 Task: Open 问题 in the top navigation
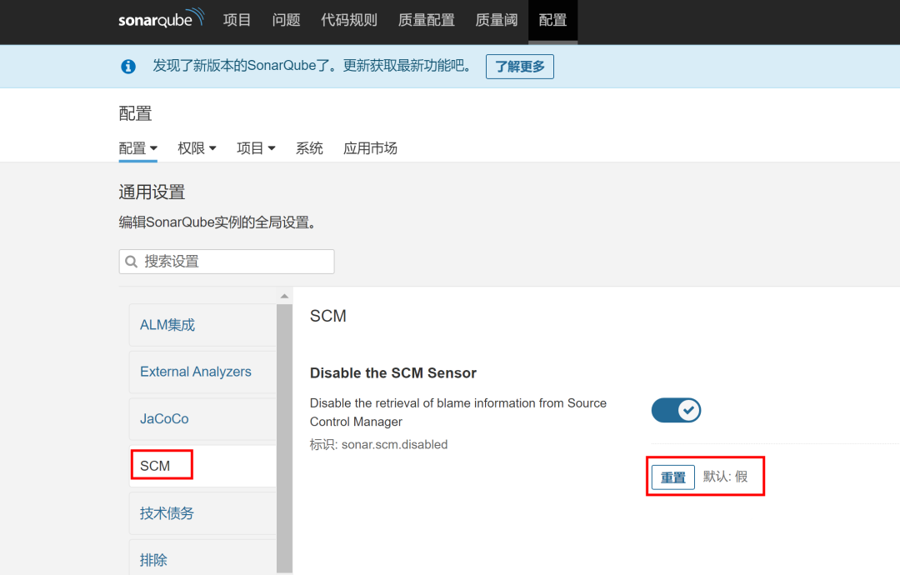[x=286, y=20]
